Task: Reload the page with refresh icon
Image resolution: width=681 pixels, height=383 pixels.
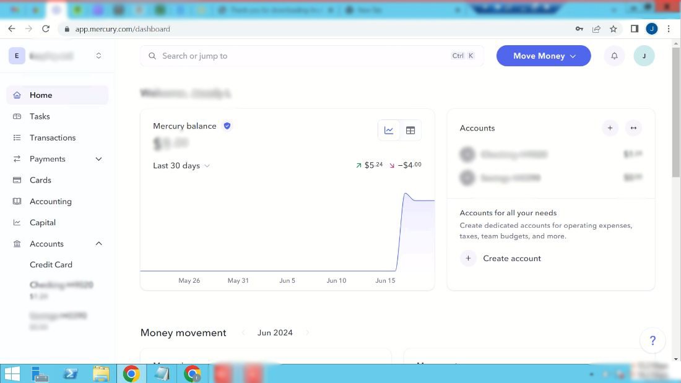Action: click(x=46, y=28)
